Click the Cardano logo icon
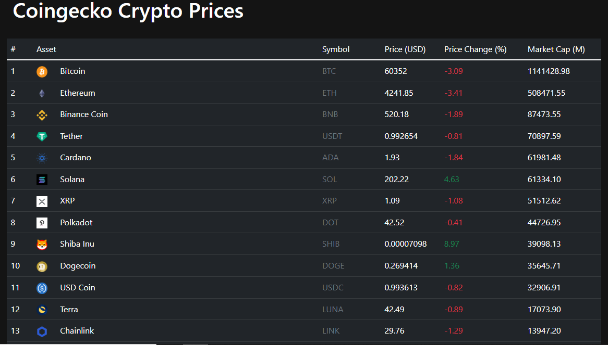The image size is (608, 345). pyautogui.click(x=42, y=158)
